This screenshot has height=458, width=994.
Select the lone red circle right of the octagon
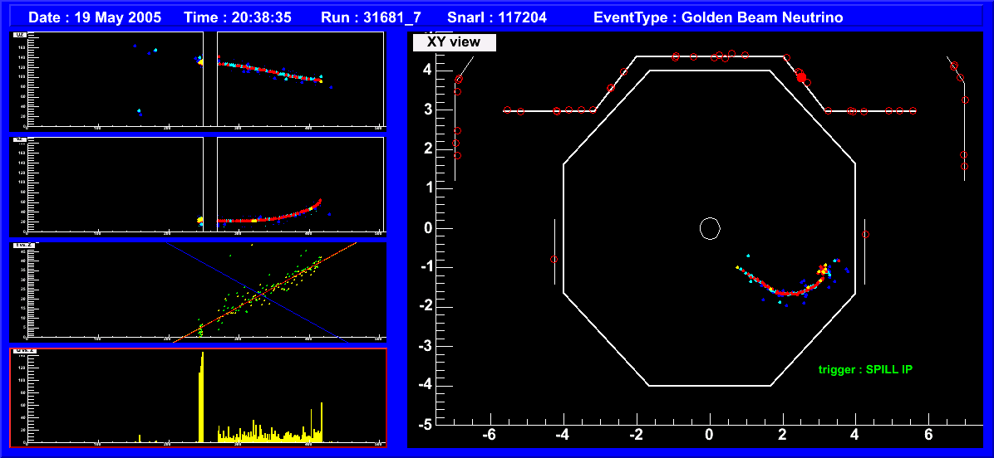point(865,235)
